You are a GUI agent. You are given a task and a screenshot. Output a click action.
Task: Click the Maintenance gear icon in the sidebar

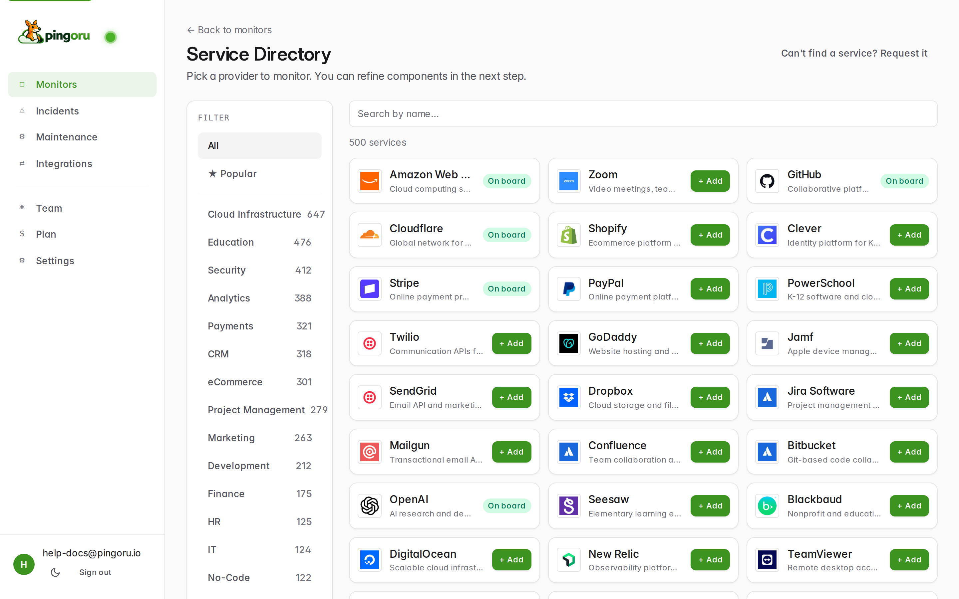[x=22, y=137]
